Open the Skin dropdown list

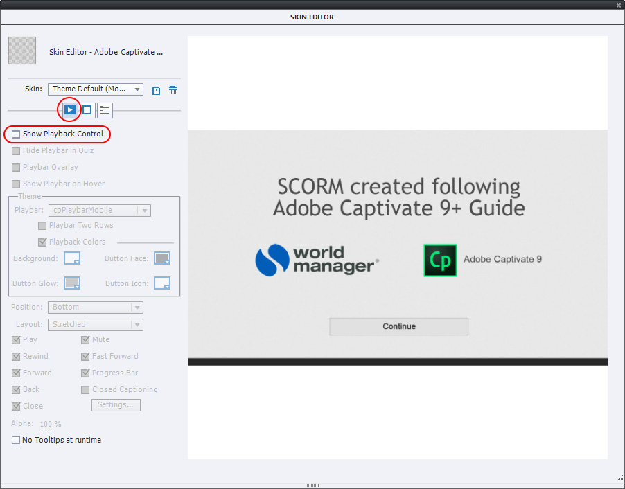click(x=96, y=89)
